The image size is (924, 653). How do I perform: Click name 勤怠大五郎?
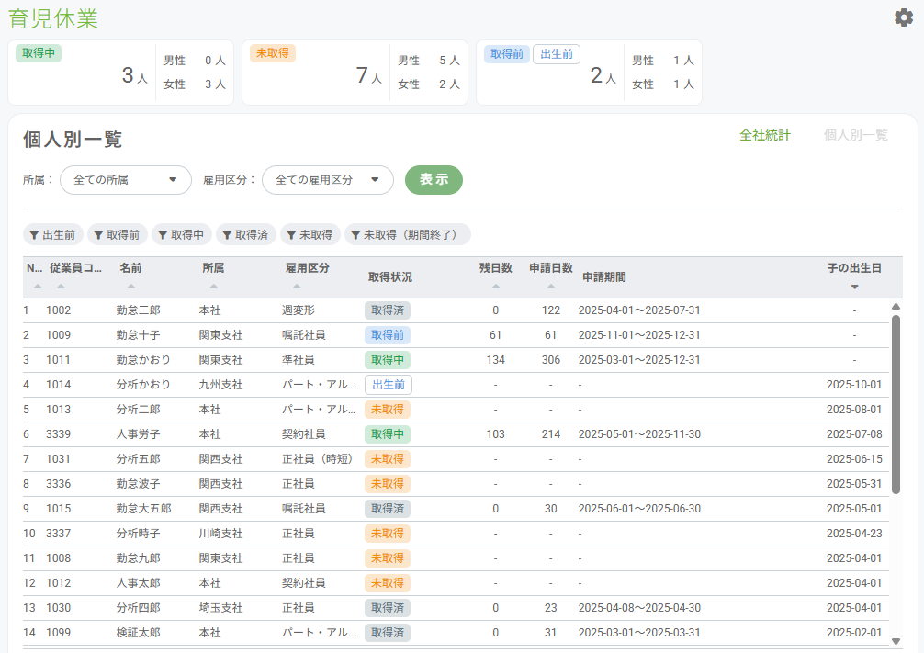click(144, 508)
